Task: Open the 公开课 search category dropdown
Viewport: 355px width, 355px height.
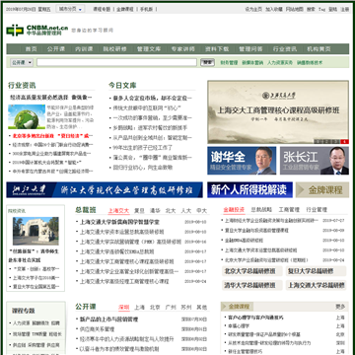Action: pos(22,62)
